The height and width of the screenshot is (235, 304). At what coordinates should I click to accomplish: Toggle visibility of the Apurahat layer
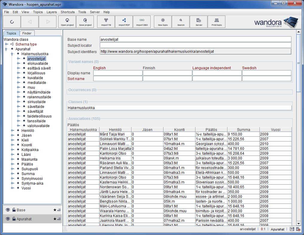coord(8,219)
